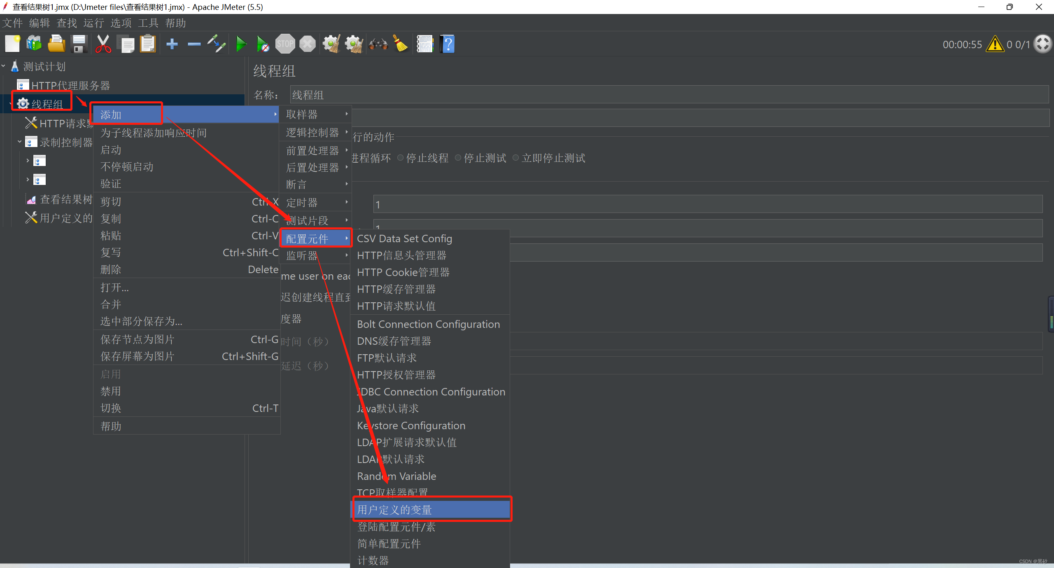Click the warning triangle log icon
The height and width of the screenshot is (568, 1054).
click(x=995, y=44)
